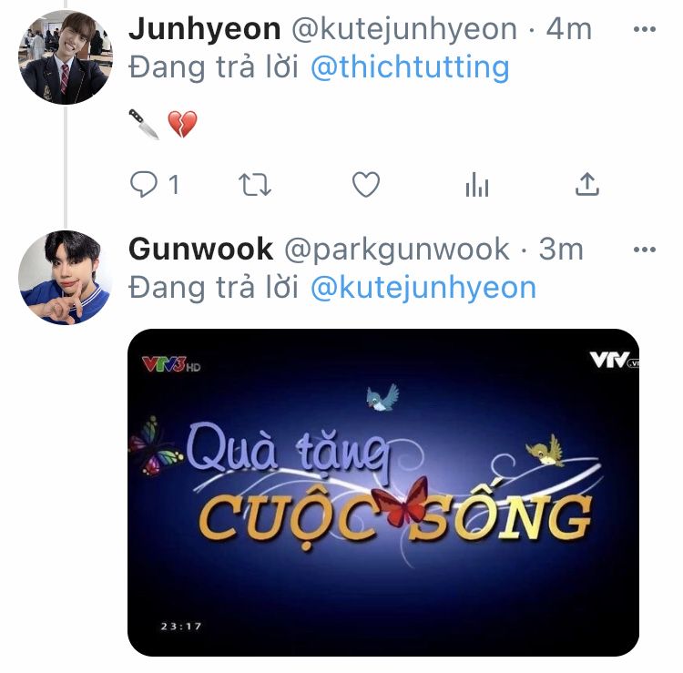The image size is (683, 673).
Task: Open Junhyeon display name
Action: pos(205,30)
